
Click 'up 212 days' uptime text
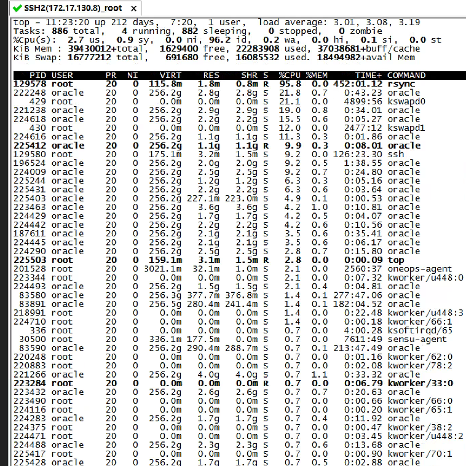pyautogui.click(x=124, y=23)
